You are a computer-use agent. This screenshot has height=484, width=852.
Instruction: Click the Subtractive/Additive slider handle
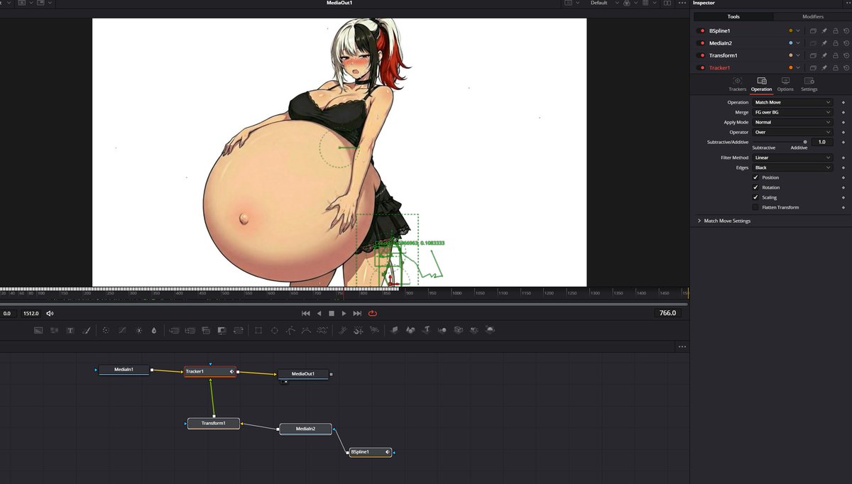[x=805, y=142]
